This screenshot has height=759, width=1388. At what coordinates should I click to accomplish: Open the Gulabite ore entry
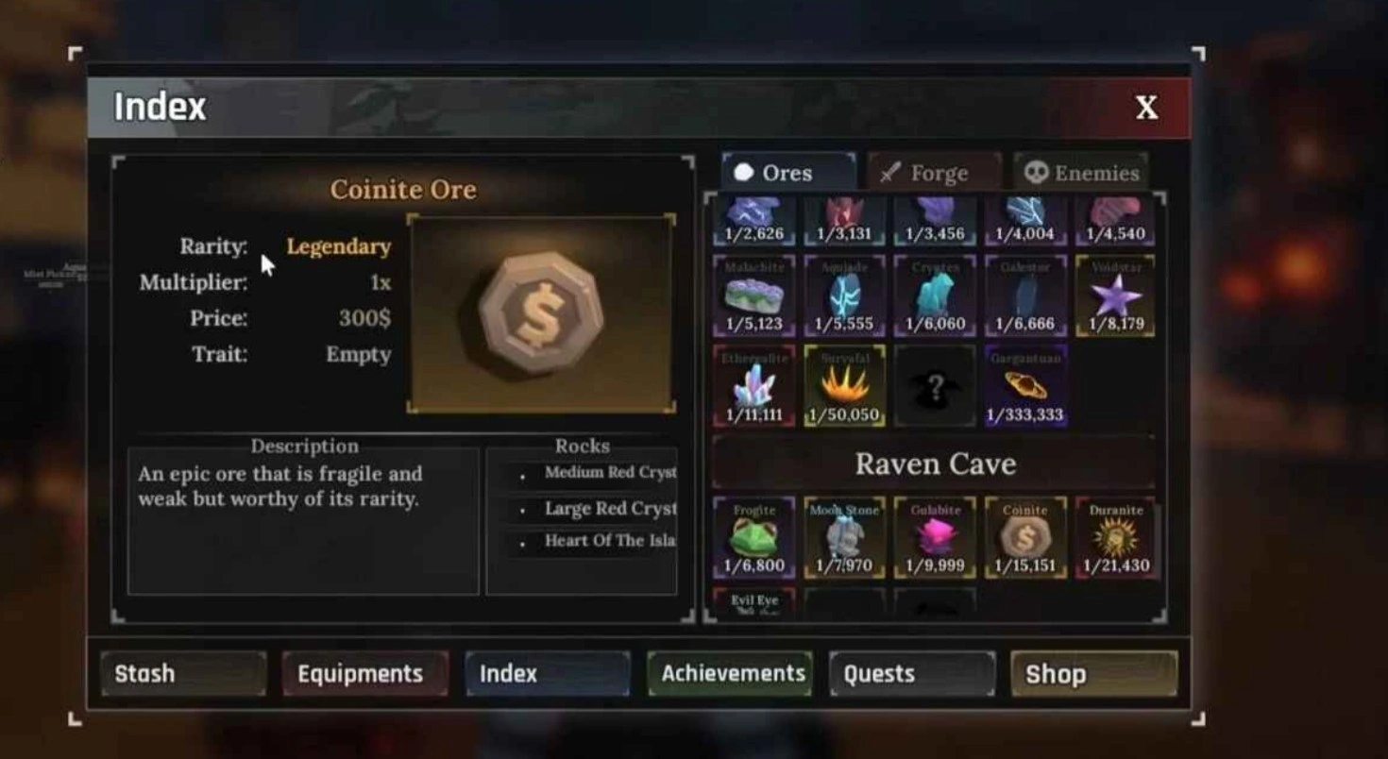tap(935, 537)
